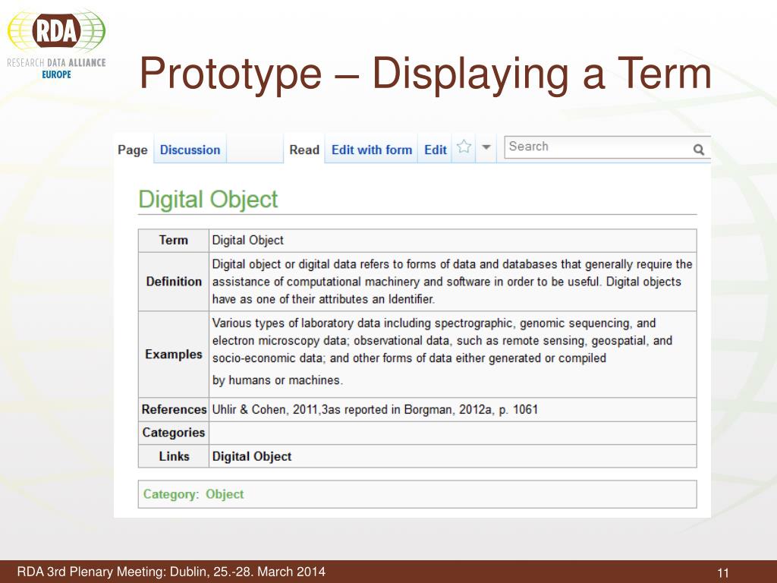777x583 pixels.
Task: Follow the Category link
Action: pyautogui.click(x=171, y=494)
